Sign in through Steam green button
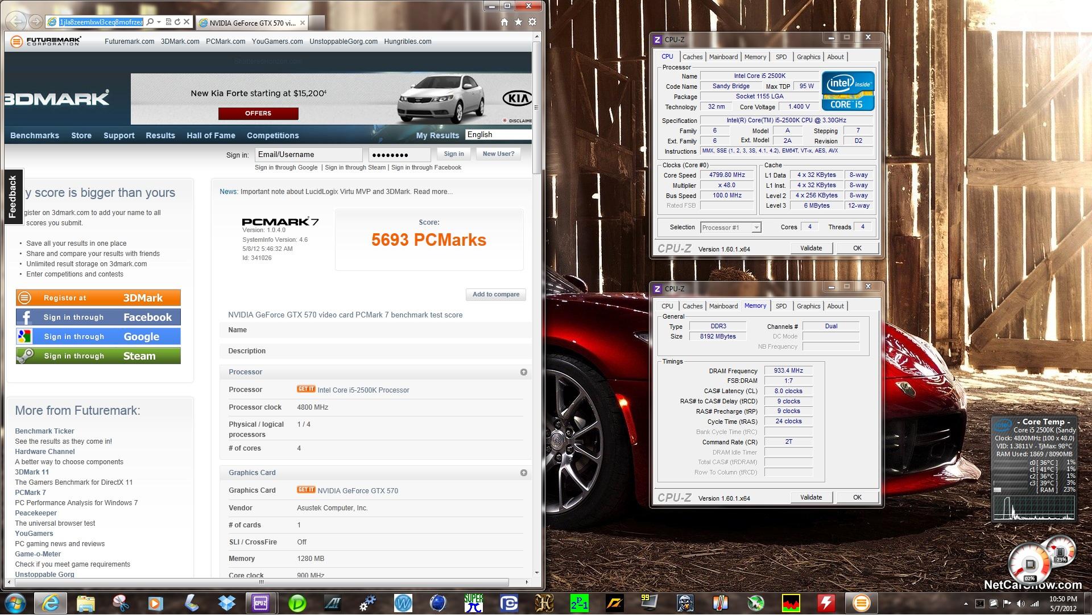This screenshot has width=1092, height=615. (x=98, y=356)
